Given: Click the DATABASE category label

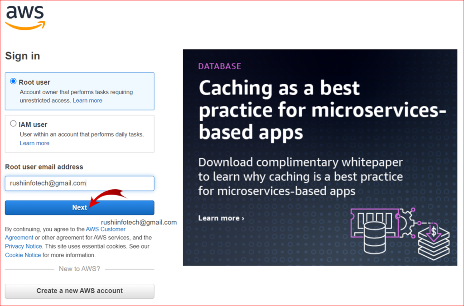Looking at the screenshot, I should point(220,66).
